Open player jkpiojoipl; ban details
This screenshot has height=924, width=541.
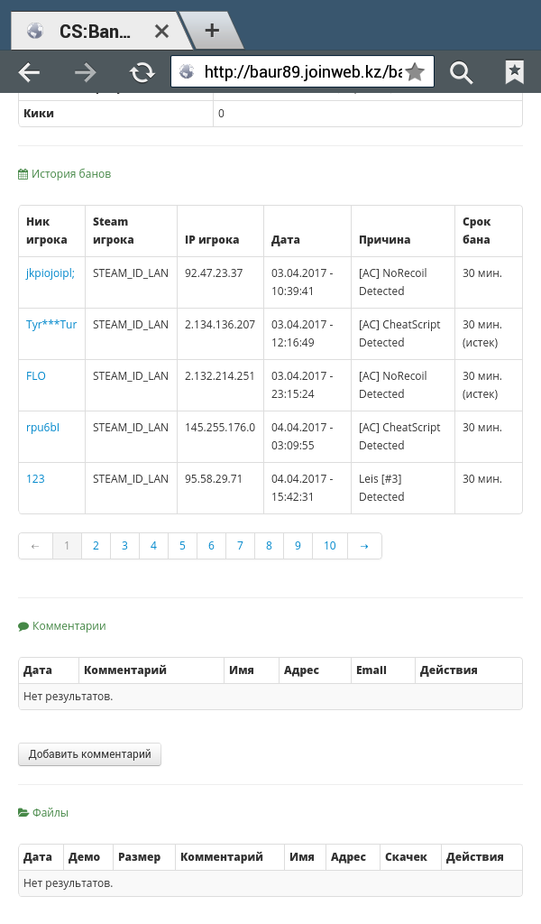[50, 273]
